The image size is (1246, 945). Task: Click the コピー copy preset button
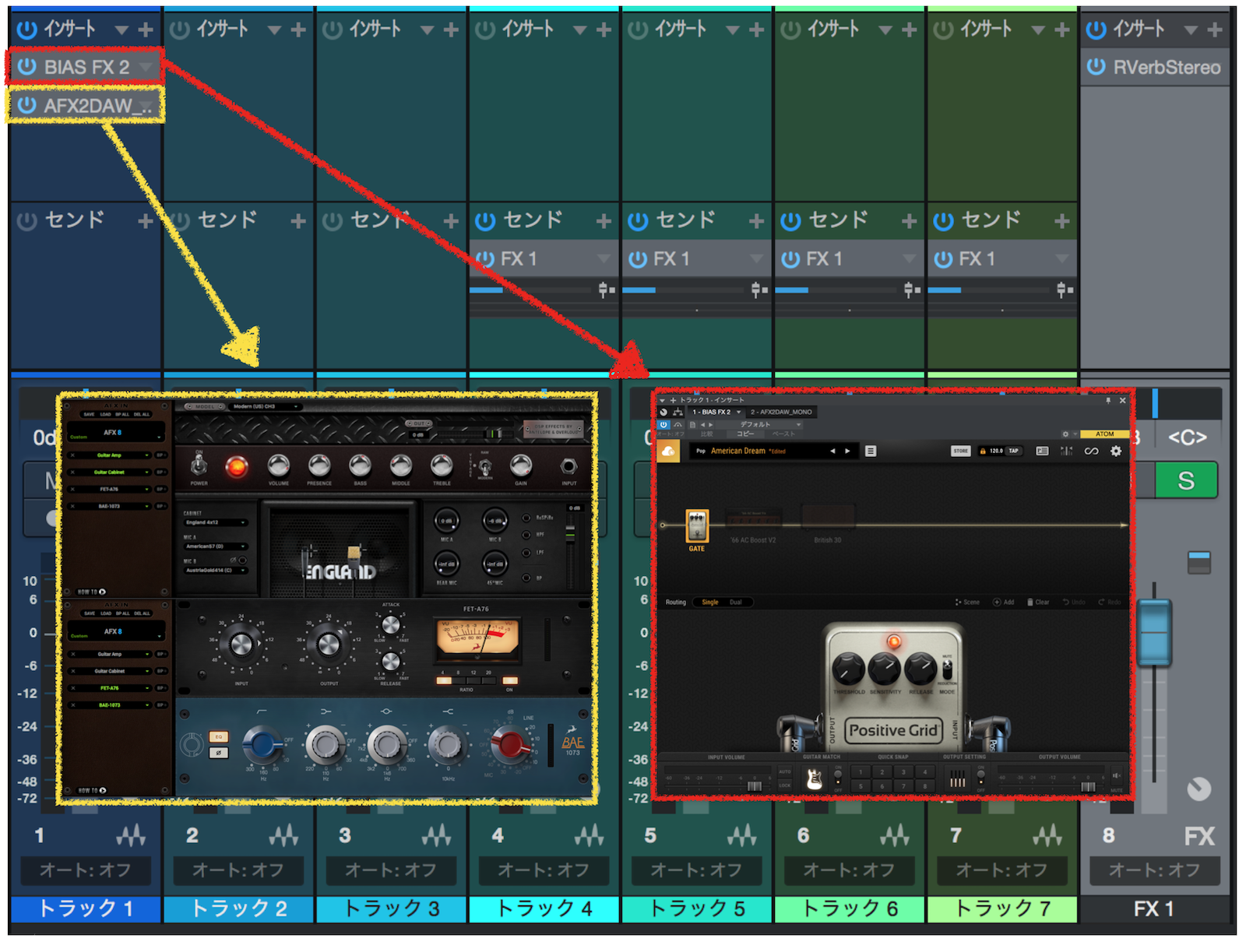point(745,434)
